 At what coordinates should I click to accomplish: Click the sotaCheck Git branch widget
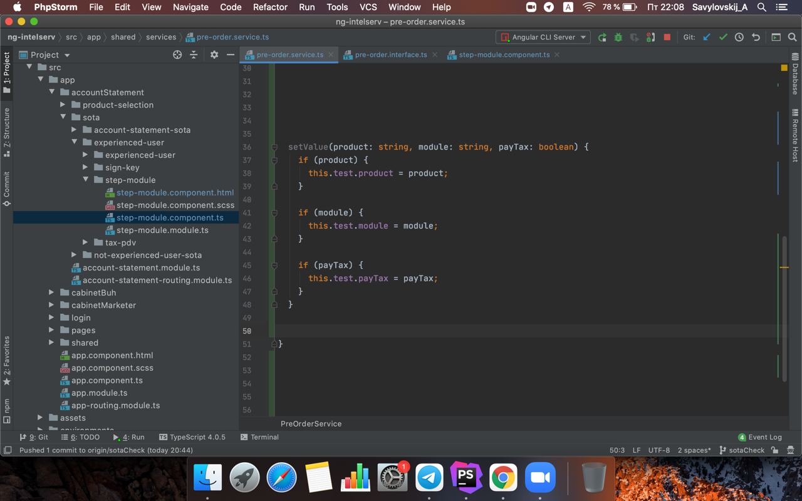tap(742, 450)
